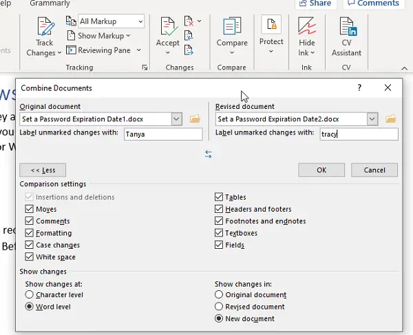This screenshot has height=335, width=413.
Task: Open Tracking group dialog launcher
Action: coord(145,68)
